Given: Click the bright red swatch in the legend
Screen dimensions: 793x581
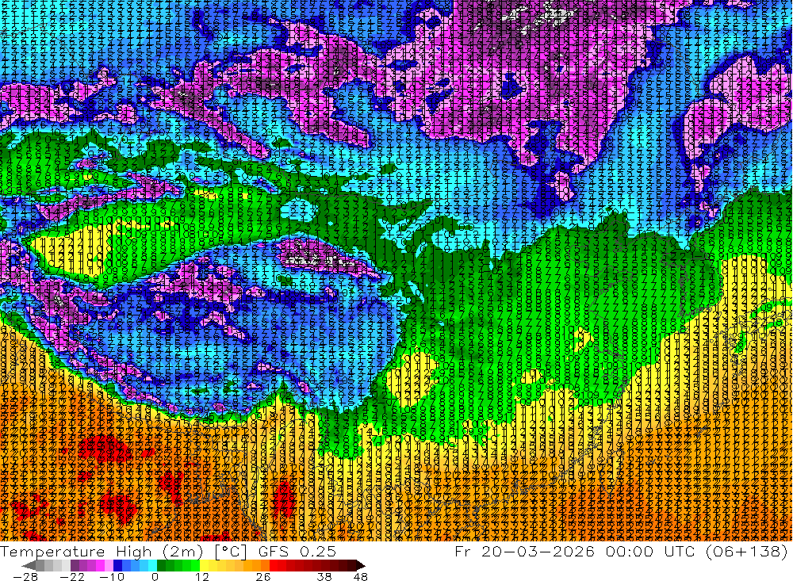Looking at the screenshot, I should coord(274,566).
